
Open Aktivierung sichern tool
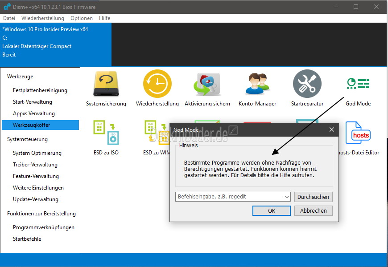pos(207,84)
